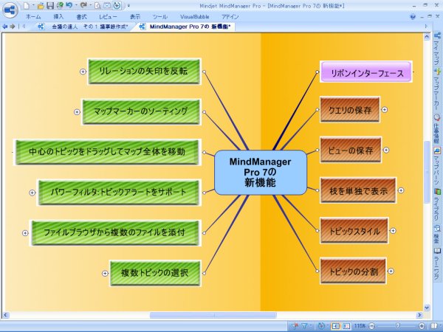The height and width of the screenshot is (332, 443).
Task: Click the 115% zoom level text
Action: click(360, 326)
